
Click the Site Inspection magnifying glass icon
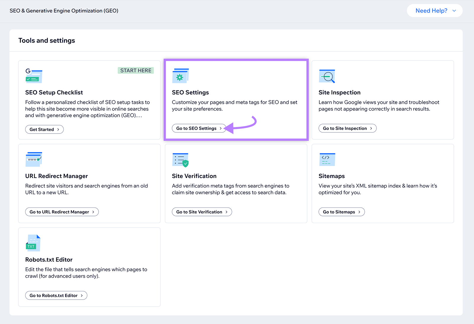[327, 76]
